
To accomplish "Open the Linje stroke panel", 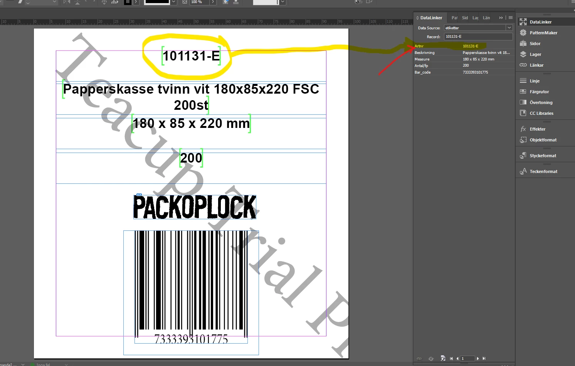I will click(x=534, y=81).
